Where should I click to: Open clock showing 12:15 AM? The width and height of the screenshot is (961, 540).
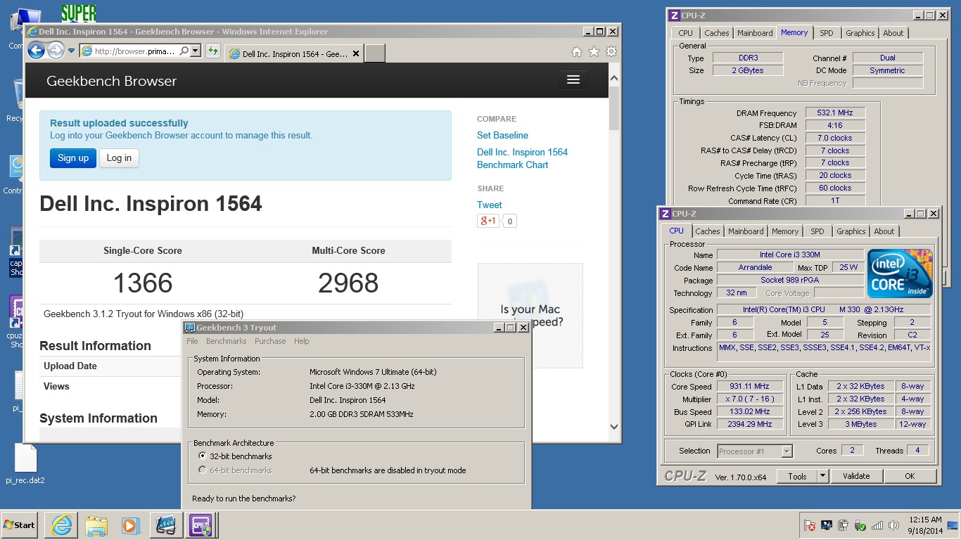[x=924, y=525]
